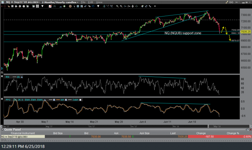Open the File menu
The height and width of the screenshot is (150, 252).
(83, 2)
